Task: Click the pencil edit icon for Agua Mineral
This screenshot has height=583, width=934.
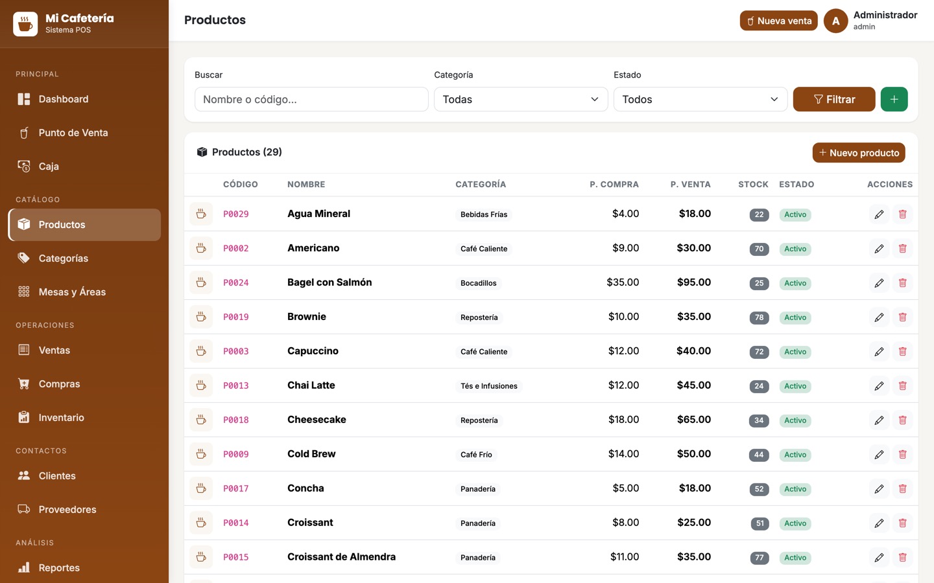Action: 879,214
